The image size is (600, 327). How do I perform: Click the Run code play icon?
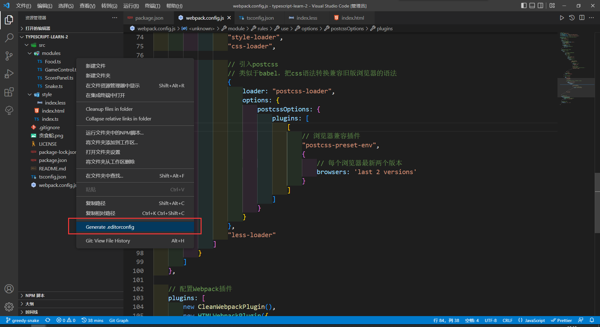point(562,18)
